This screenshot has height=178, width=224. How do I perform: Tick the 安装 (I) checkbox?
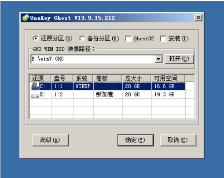coord(163,39)
